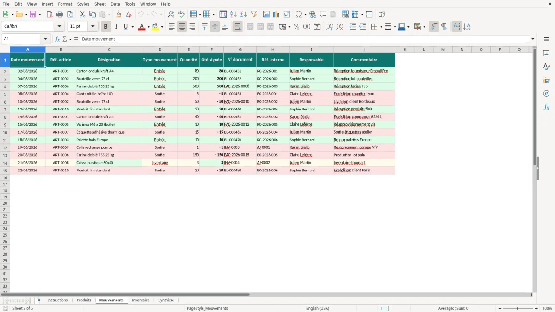The width and height of the screenshot is (555, 312).
Task: Toggle Align Right
Action: point(192,27)
